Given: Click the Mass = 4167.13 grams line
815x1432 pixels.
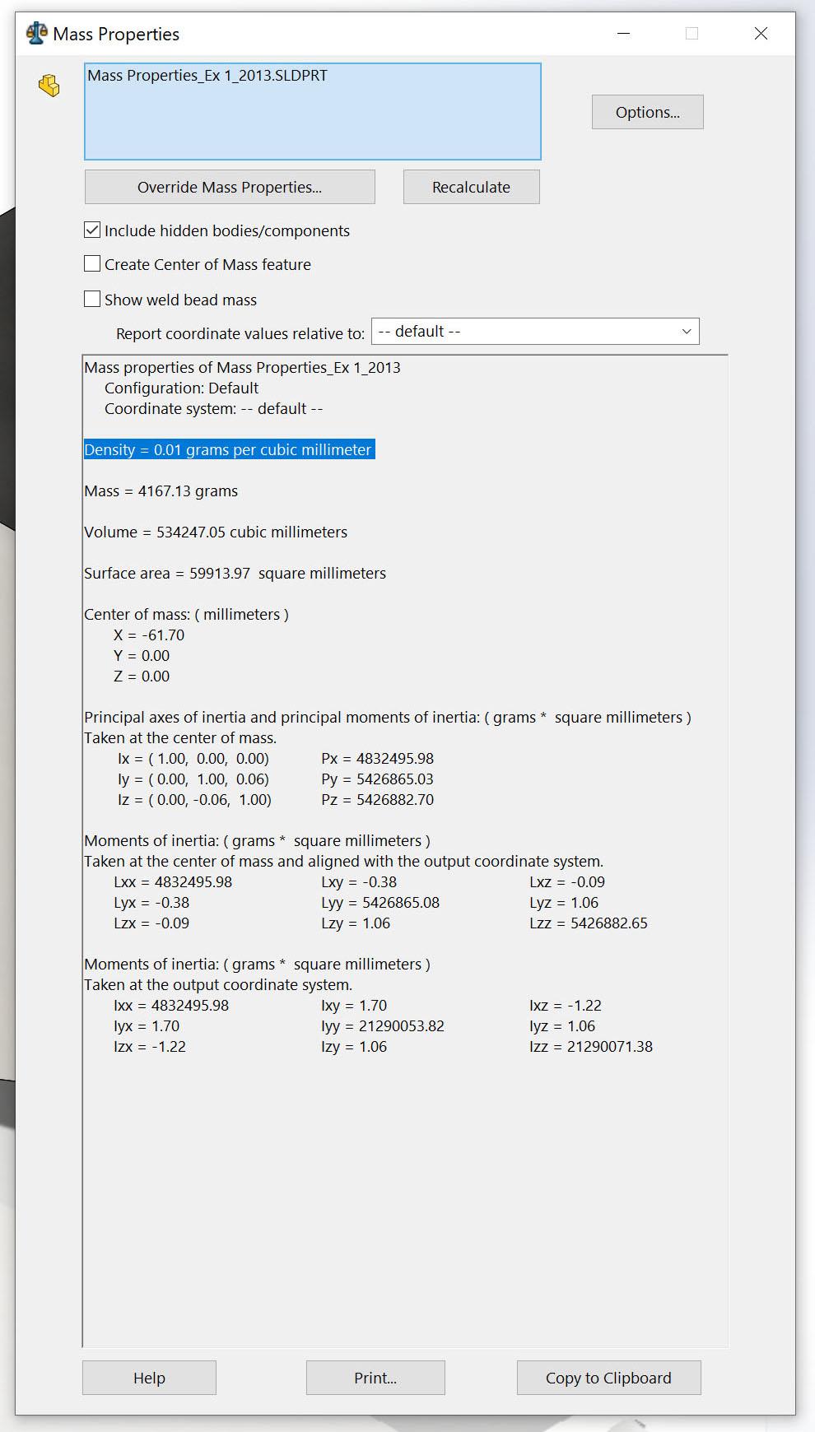Looking at the screenshot, I should click(161, 491).
